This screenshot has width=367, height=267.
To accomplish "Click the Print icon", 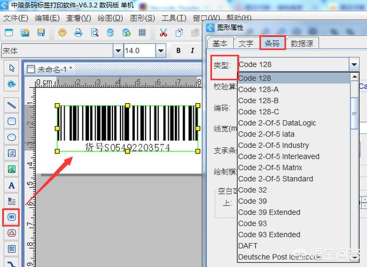I will coord(78,32).
